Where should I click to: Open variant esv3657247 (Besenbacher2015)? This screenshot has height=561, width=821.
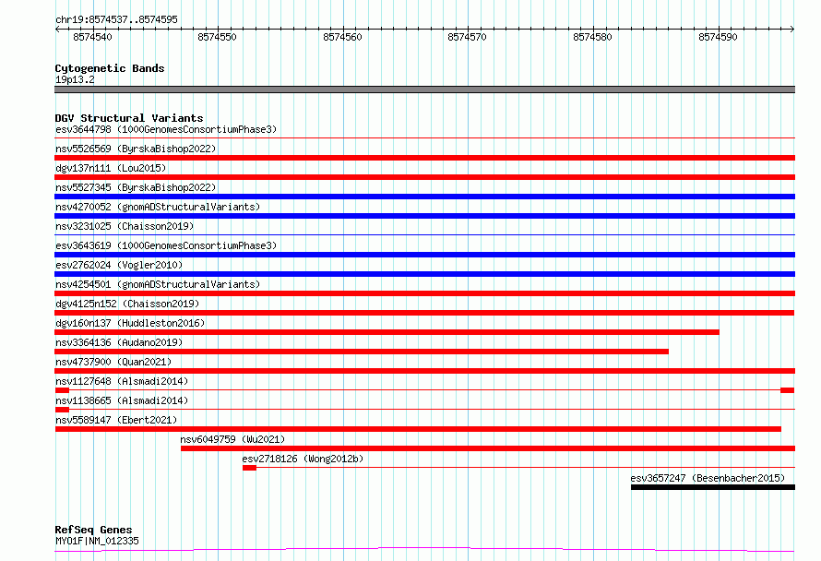(708, 478)
